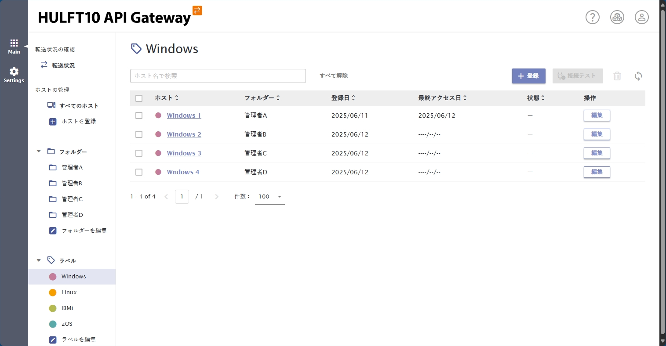
Task: Click teal swatch of zOS label
Action: click(x=53, y=324)
